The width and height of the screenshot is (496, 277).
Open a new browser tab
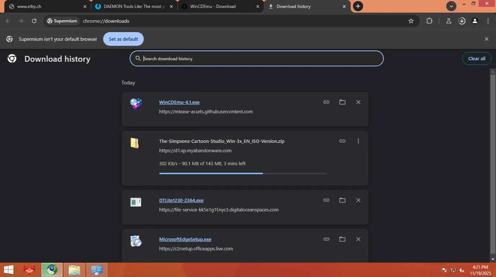tap(358, 6)
